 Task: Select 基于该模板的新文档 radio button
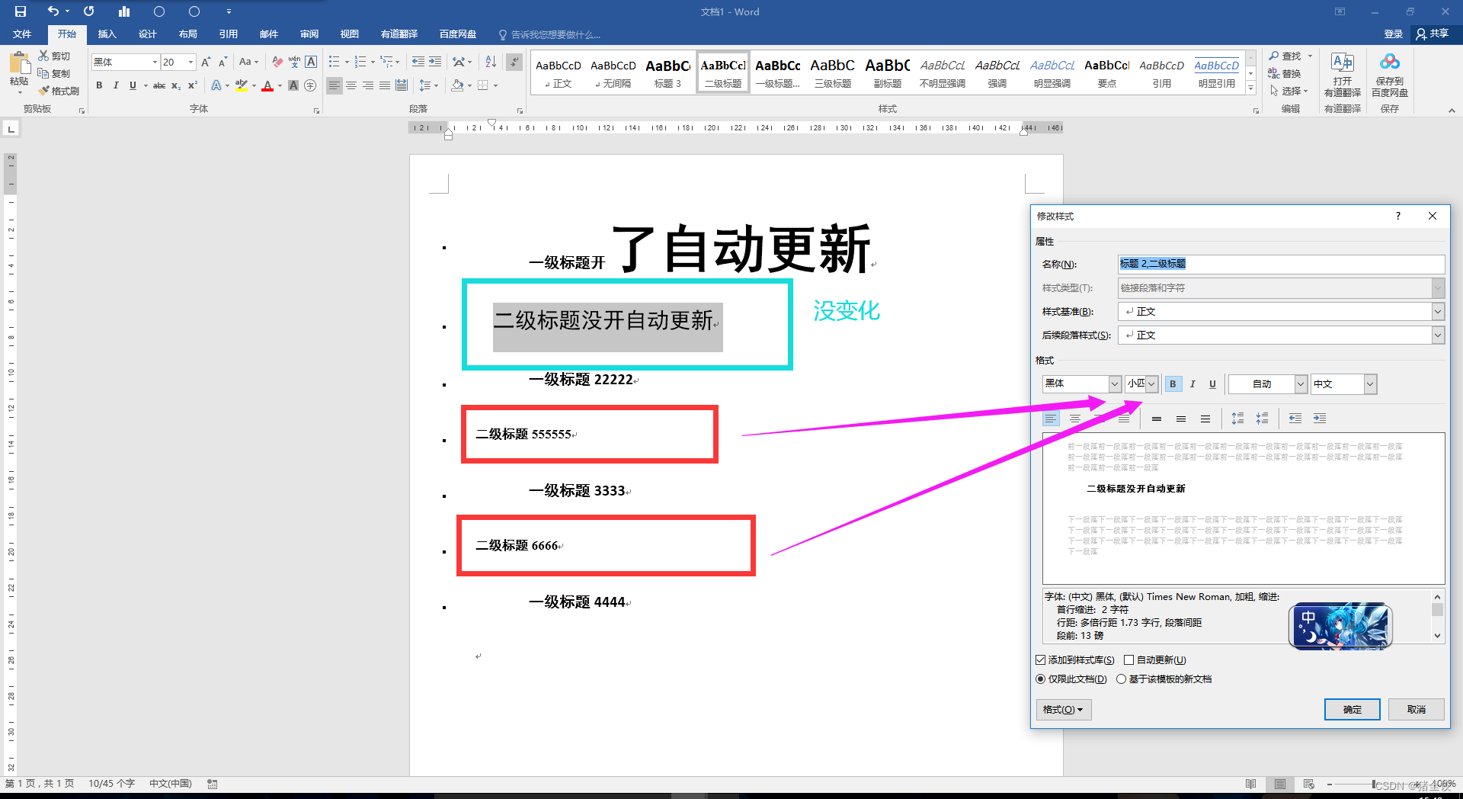pyautogui.click(x=1122, y=679)
